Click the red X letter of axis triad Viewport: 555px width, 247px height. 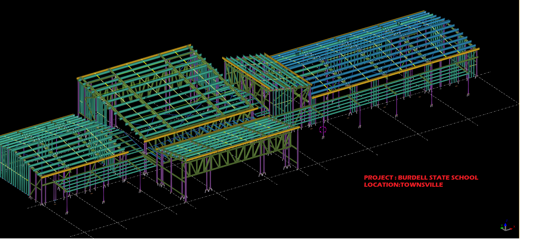[x=514, y=227]
